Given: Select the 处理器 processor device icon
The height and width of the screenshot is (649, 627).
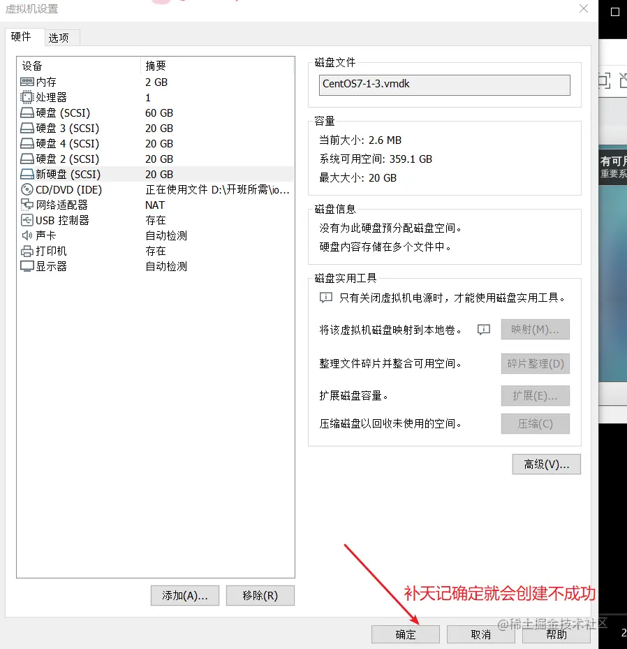Looking at the screenshot, I should pyautogui.click(x=27, y=97).
